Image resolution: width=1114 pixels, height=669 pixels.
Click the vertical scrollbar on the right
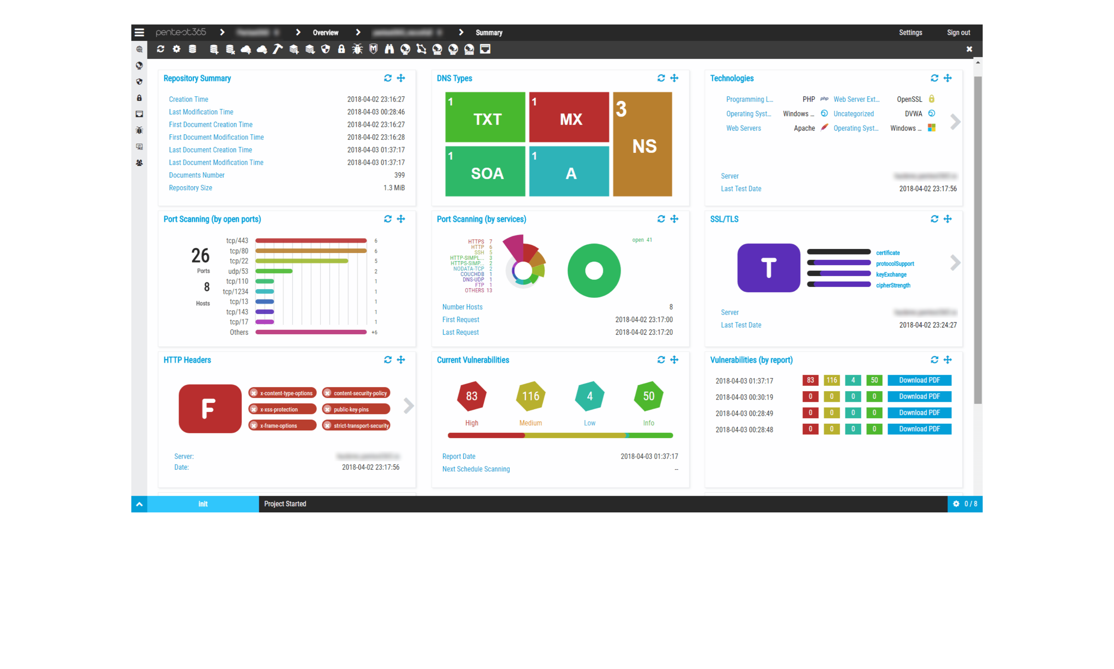tap(977, 239)
